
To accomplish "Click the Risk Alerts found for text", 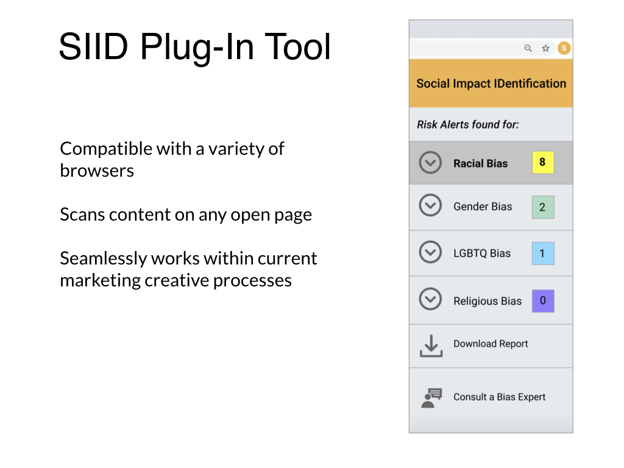I will click(x=467, y=124).
